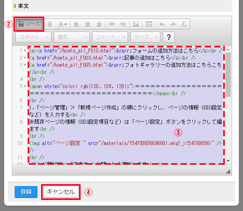Click line 1 code with howto_all_F013.html
Viewport: 243px width, 211px height.
pyautogui.click(x=126, y=51)
